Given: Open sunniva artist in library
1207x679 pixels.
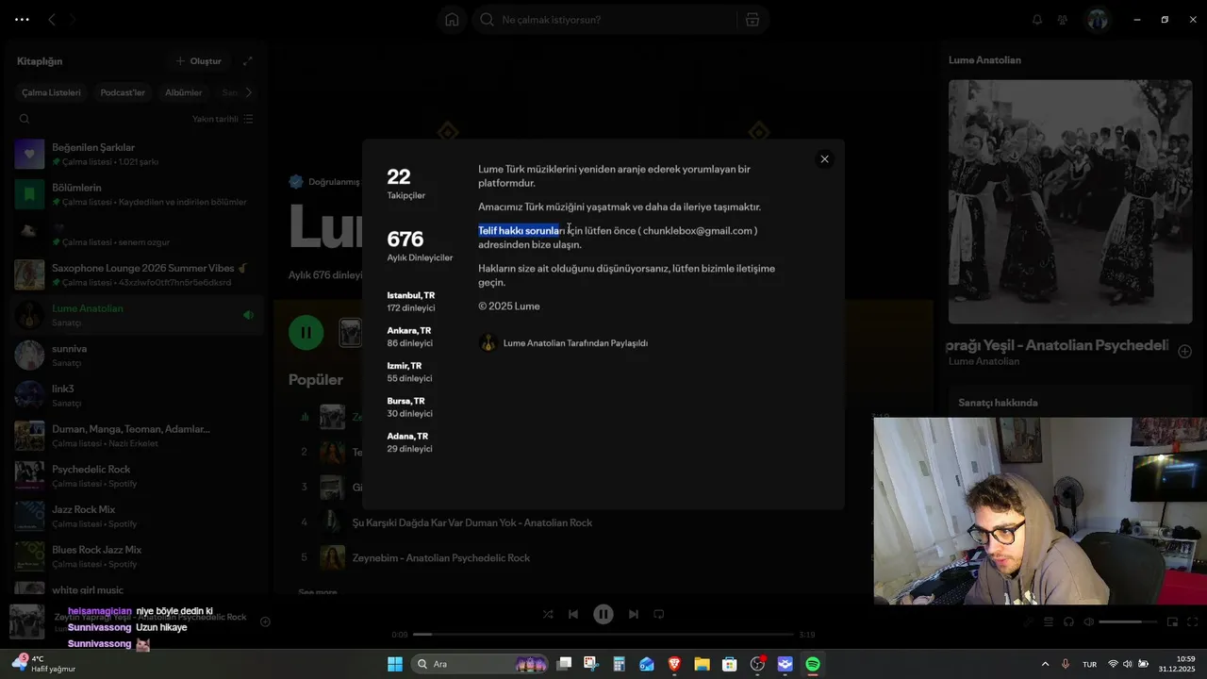Looking at the screenshot, I should click(x=135, y=355).
